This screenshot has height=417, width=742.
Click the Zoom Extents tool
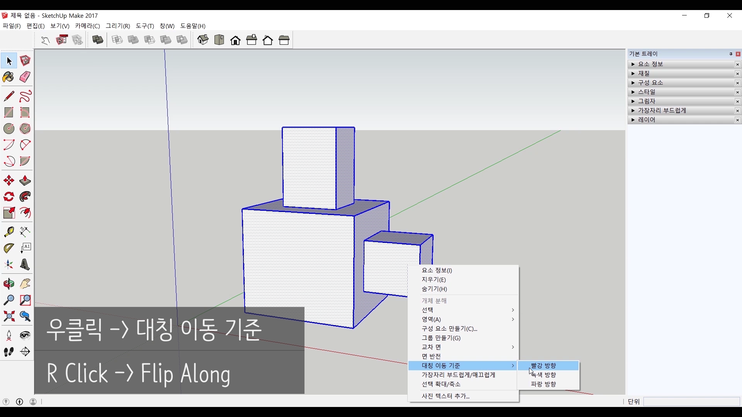pyautogui.click(x=9, y=317)
